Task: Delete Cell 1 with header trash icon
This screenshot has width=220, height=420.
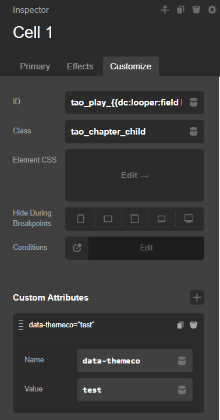Action: [x=196, y=10]
